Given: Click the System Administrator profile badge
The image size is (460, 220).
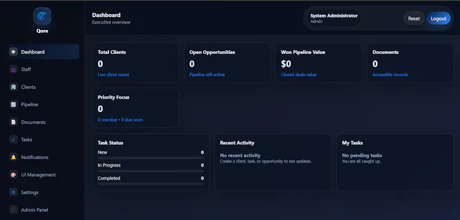Looking at the screenshot, I should [x=334, y=18].
